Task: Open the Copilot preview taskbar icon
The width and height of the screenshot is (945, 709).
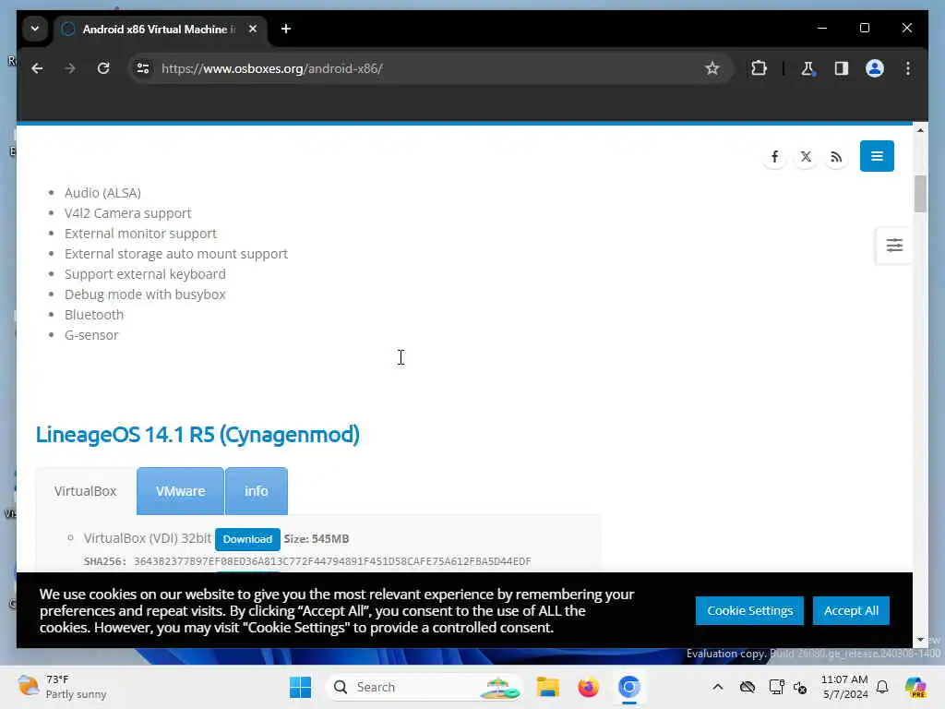Action: (x=915, y=687)
